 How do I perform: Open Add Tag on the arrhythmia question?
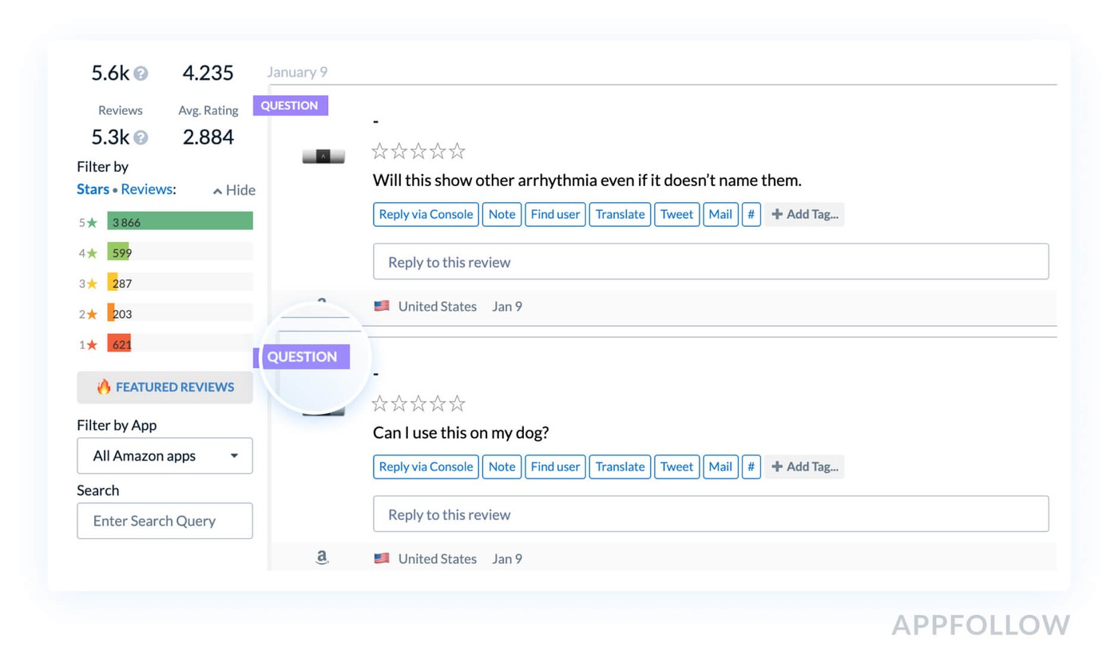(805, 214)
